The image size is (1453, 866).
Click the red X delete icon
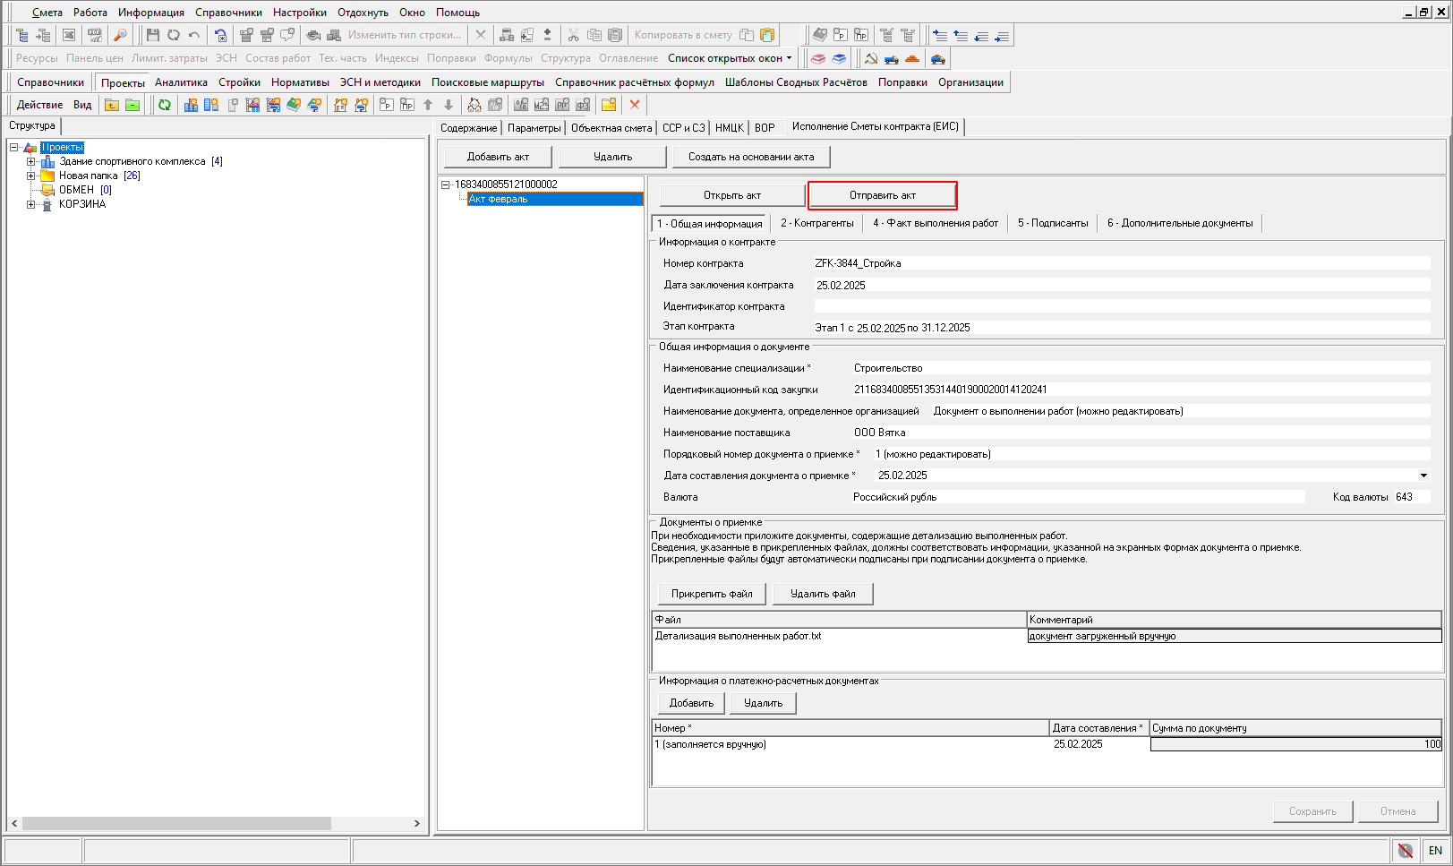coord(635,105)
